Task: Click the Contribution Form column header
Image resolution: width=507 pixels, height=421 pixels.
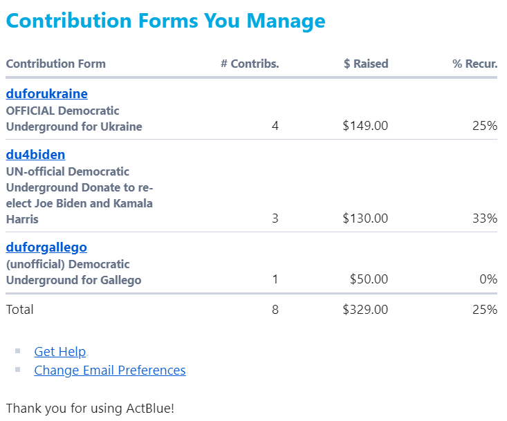Action: point(56,64)
